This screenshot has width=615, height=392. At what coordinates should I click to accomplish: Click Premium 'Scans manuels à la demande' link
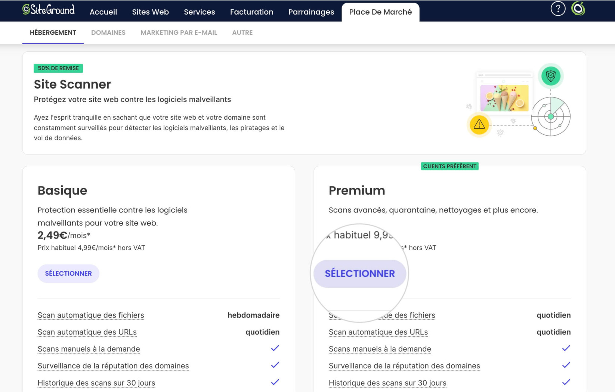click(380, 349)
